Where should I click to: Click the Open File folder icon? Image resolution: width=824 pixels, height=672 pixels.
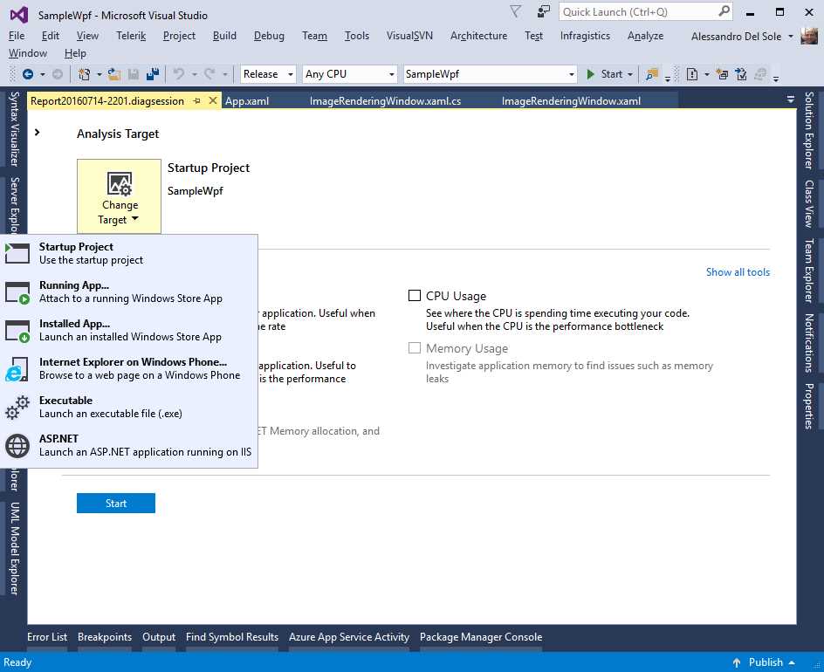click(114, 74)
